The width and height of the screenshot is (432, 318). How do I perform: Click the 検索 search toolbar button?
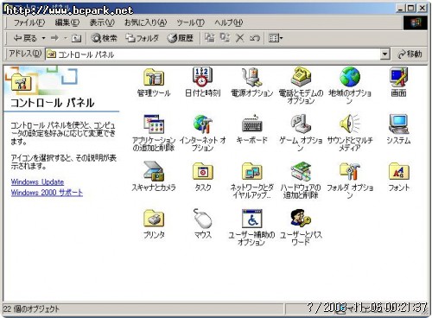(105, 38)
